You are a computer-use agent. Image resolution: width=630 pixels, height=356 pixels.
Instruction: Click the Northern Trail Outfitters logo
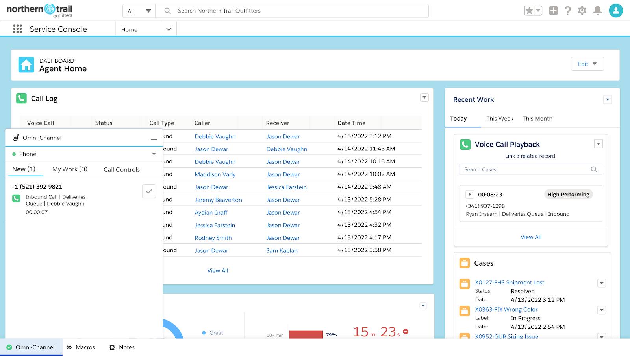tap(40, 10)
